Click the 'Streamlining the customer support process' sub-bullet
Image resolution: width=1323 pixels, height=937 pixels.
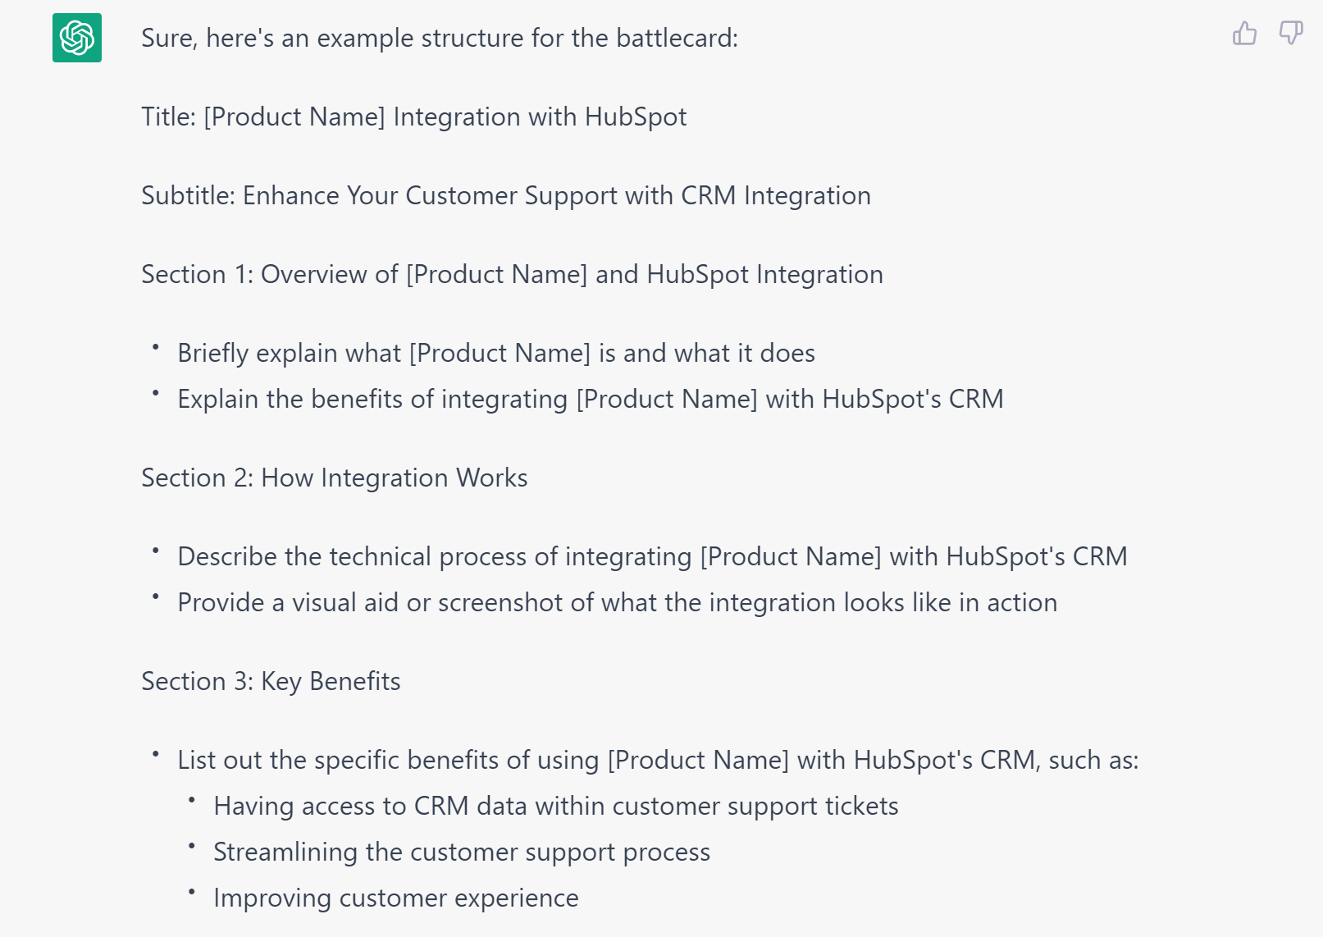[x=462, y=852]
